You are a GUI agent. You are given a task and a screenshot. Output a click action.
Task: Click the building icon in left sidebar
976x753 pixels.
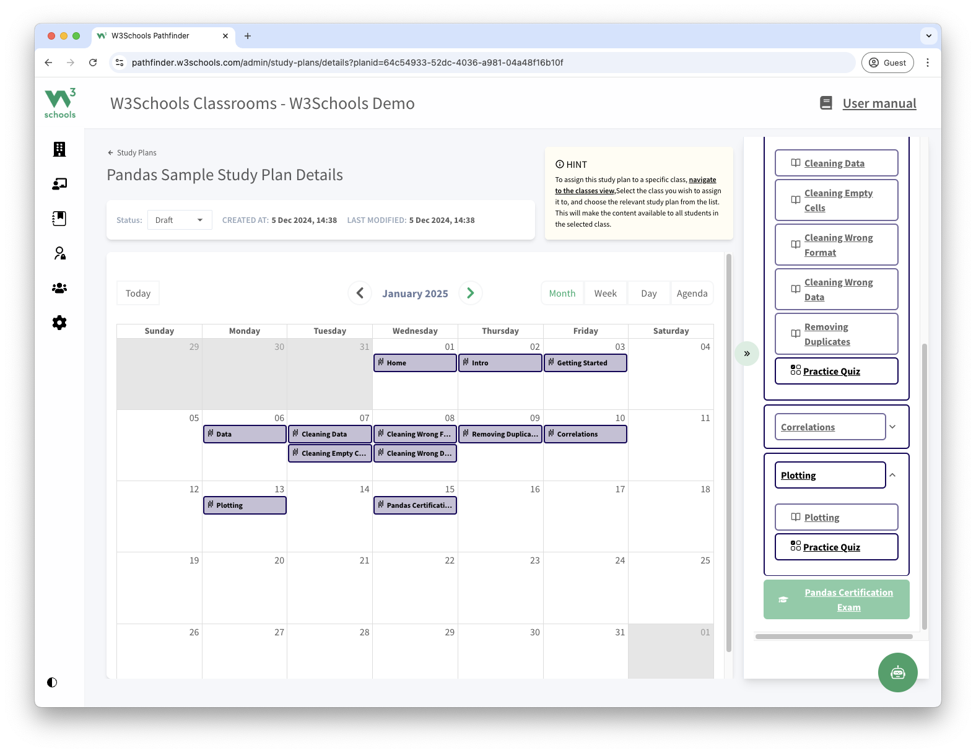59,149
